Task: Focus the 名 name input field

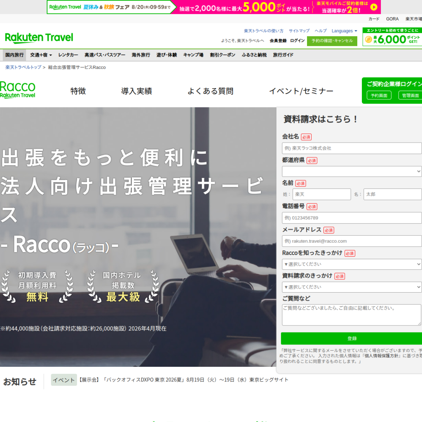Action: [x=393, y=195]
